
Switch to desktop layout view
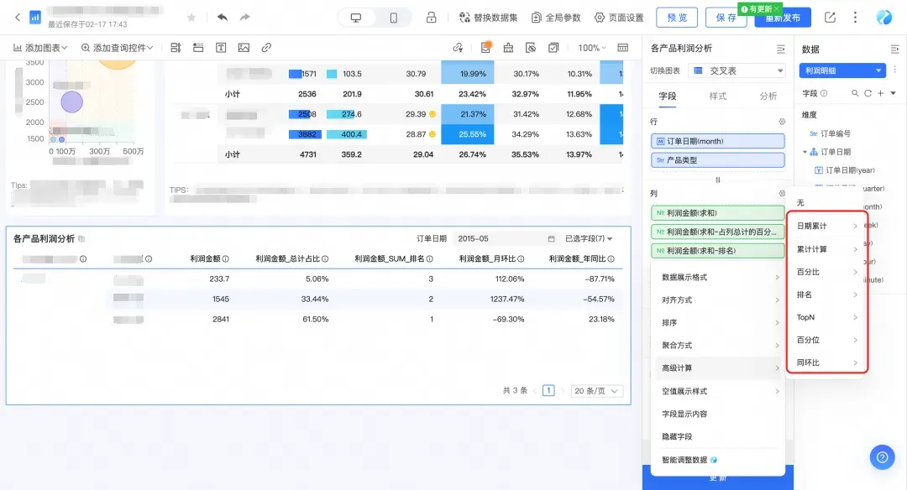[356, 18]
